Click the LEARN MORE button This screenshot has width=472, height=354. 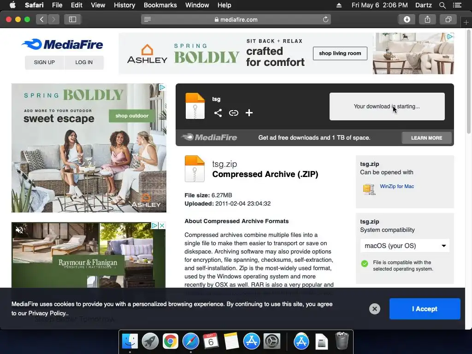[426, 138]
